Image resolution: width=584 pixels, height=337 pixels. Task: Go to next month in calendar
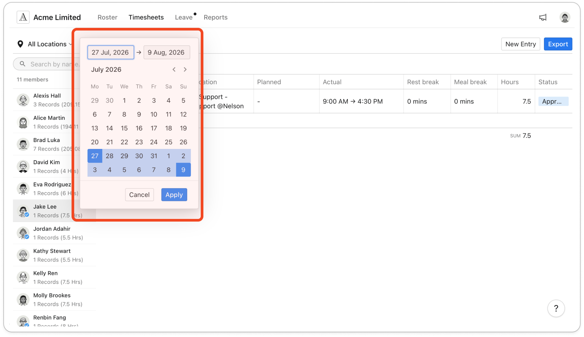pos(185,69)
